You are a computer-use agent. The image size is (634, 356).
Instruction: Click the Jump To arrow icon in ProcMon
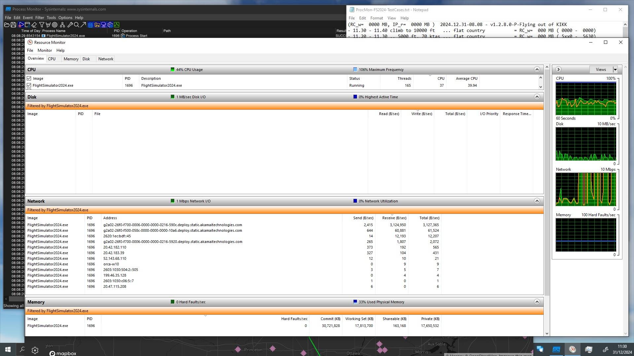click(83, 25)
